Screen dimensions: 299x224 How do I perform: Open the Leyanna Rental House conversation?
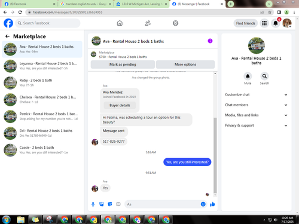[42, 66]
